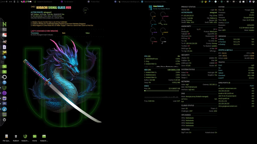
Task: Open the Home folder desktop icon
Action: (x=35, y=138)
